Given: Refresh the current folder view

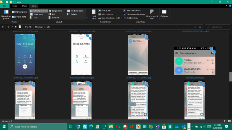Looking at the screenshot, I should point(204,27).
